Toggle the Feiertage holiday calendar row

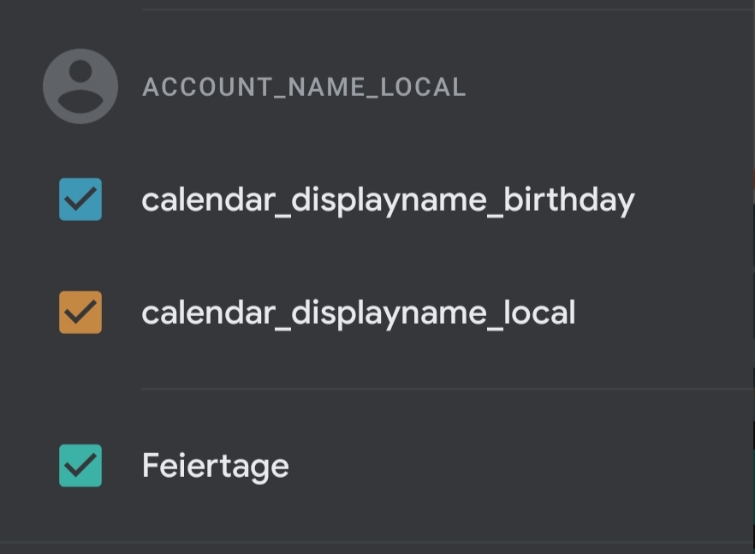(x=377, y=466)
